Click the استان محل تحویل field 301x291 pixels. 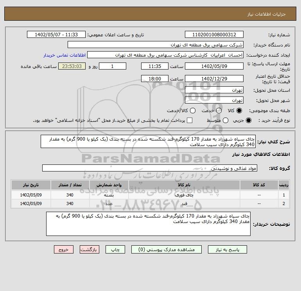point(214,90)
